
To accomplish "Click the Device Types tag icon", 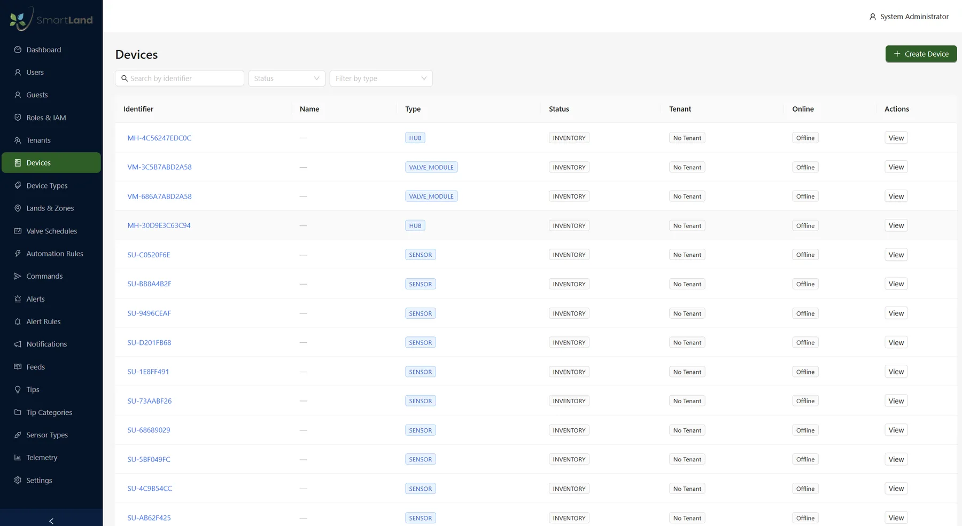I will coord(18,185).
